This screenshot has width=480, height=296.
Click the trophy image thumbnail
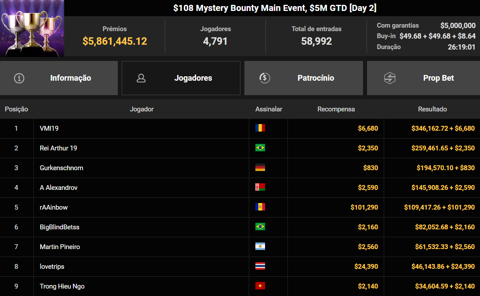pyautogui.click(x=32, y=29)
